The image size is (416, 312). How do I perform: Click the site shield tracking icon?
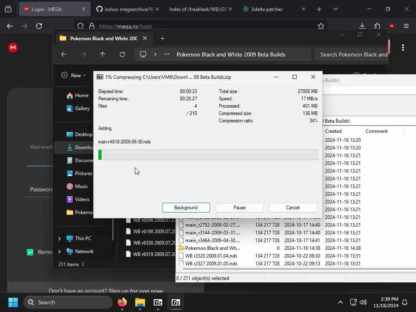[80, 26]
